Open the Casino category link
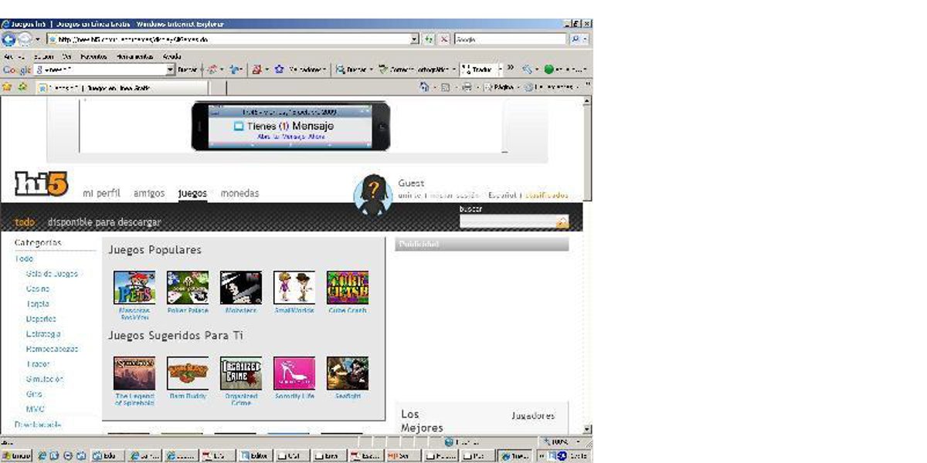This screenshot has width=927, height=463. [38, 289]
